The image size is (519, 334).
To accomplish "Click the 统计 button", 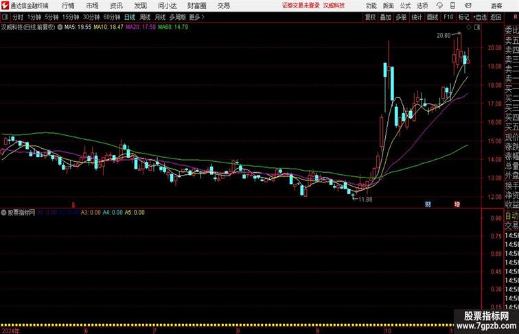I will click(417, 17).
